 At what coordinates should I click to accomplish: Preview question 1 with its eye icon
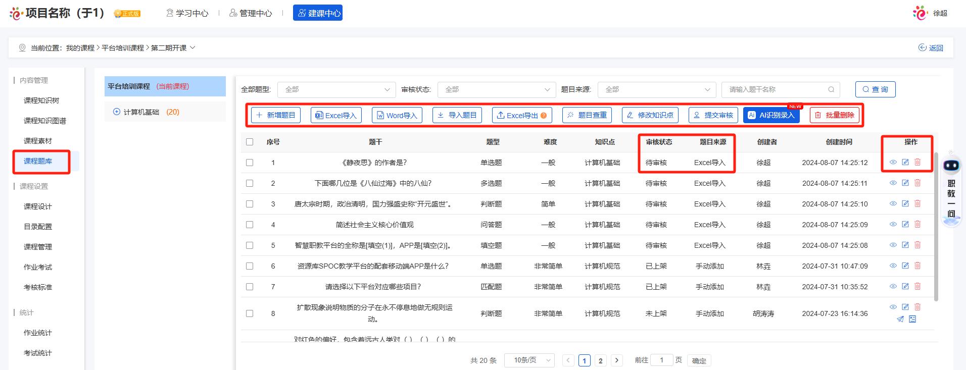(893, 162)
